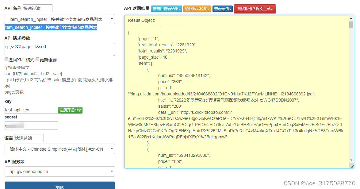Image resolution: width=360 pixels, height=189 pixels.
Task: Click the result pane scrollbar up arrow
Action: click(351, 18)
